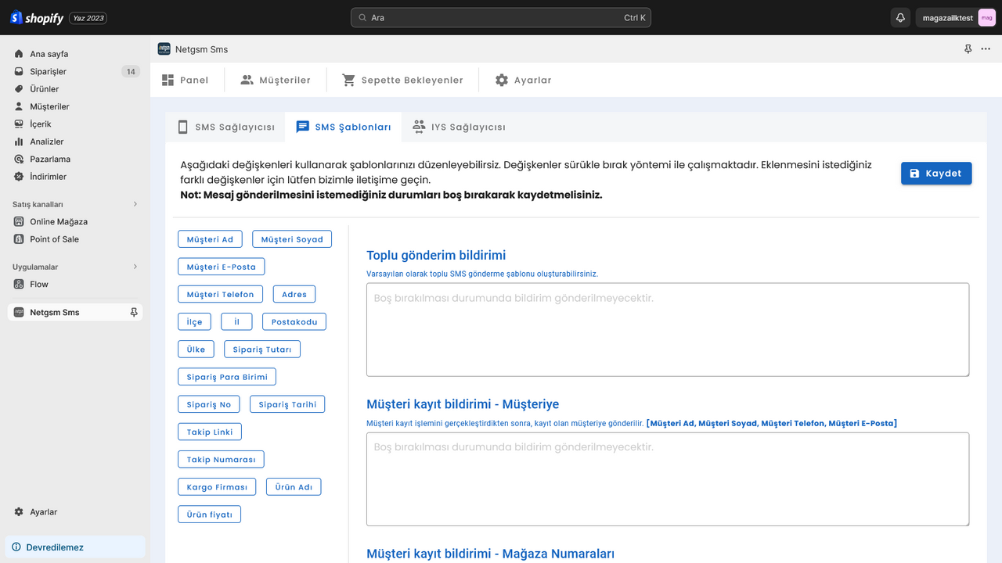Unpin Netgsm Sms using sidebar pin icon
Screen dimensions: 1002x563
pyautogui.click(x=134, y=312)
